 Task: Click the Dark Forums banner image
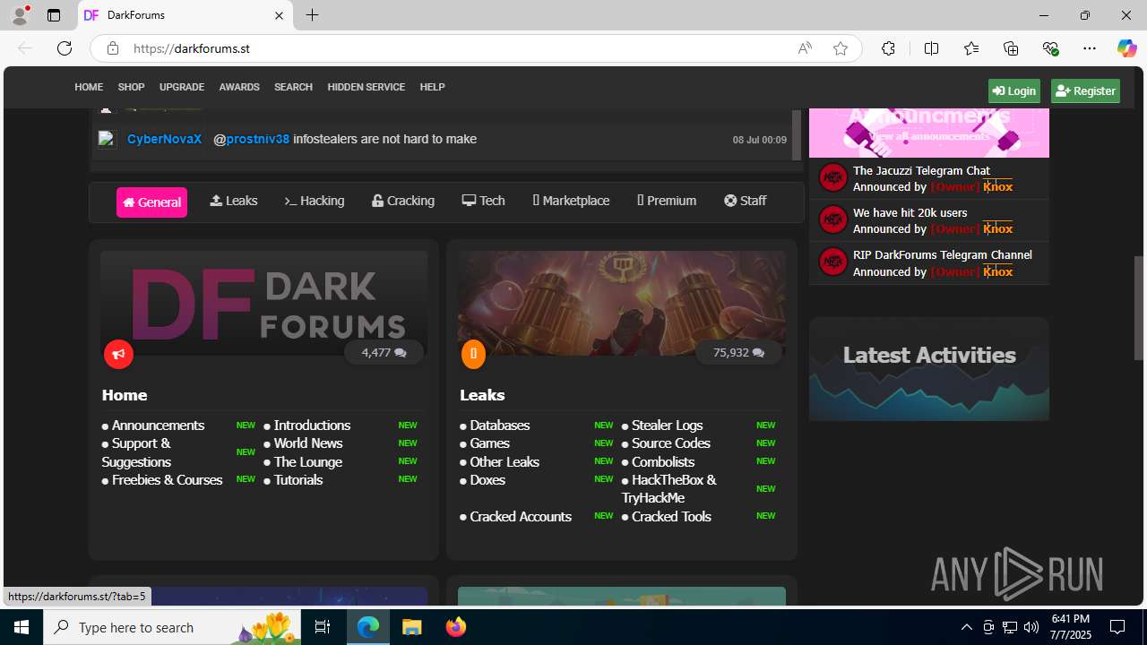(x=263, y=303)
